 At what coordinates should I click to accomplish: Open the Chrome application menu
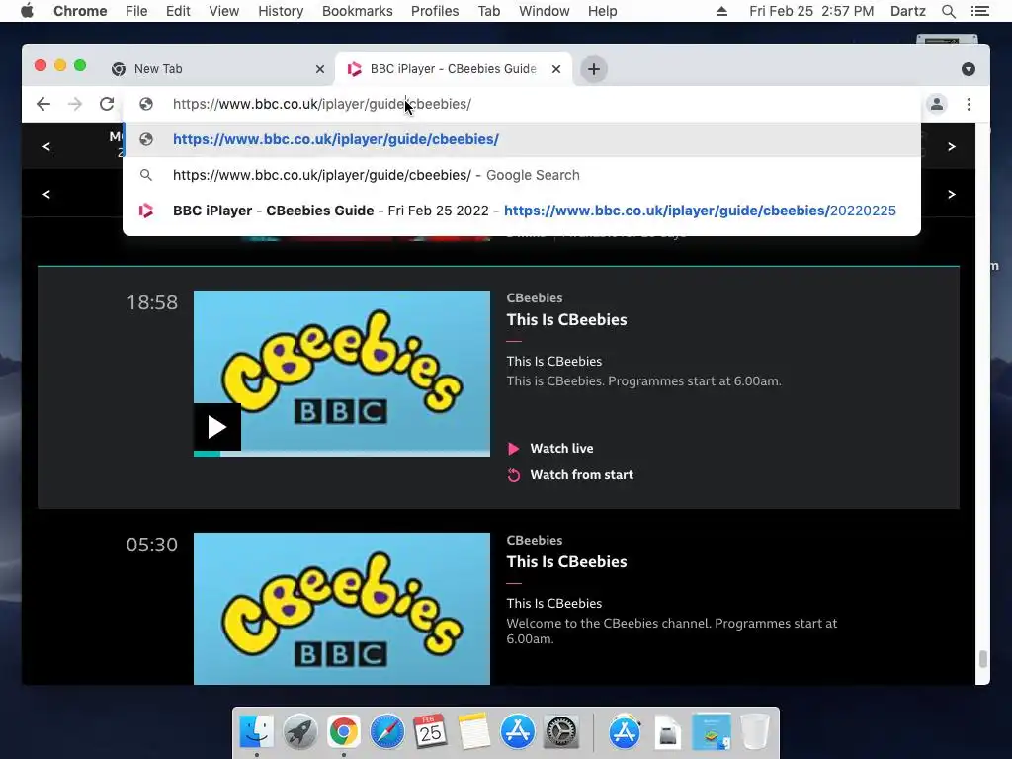80,11
